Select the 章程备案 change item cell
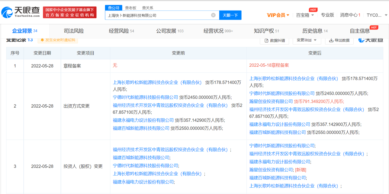 [x=86, y=66]
